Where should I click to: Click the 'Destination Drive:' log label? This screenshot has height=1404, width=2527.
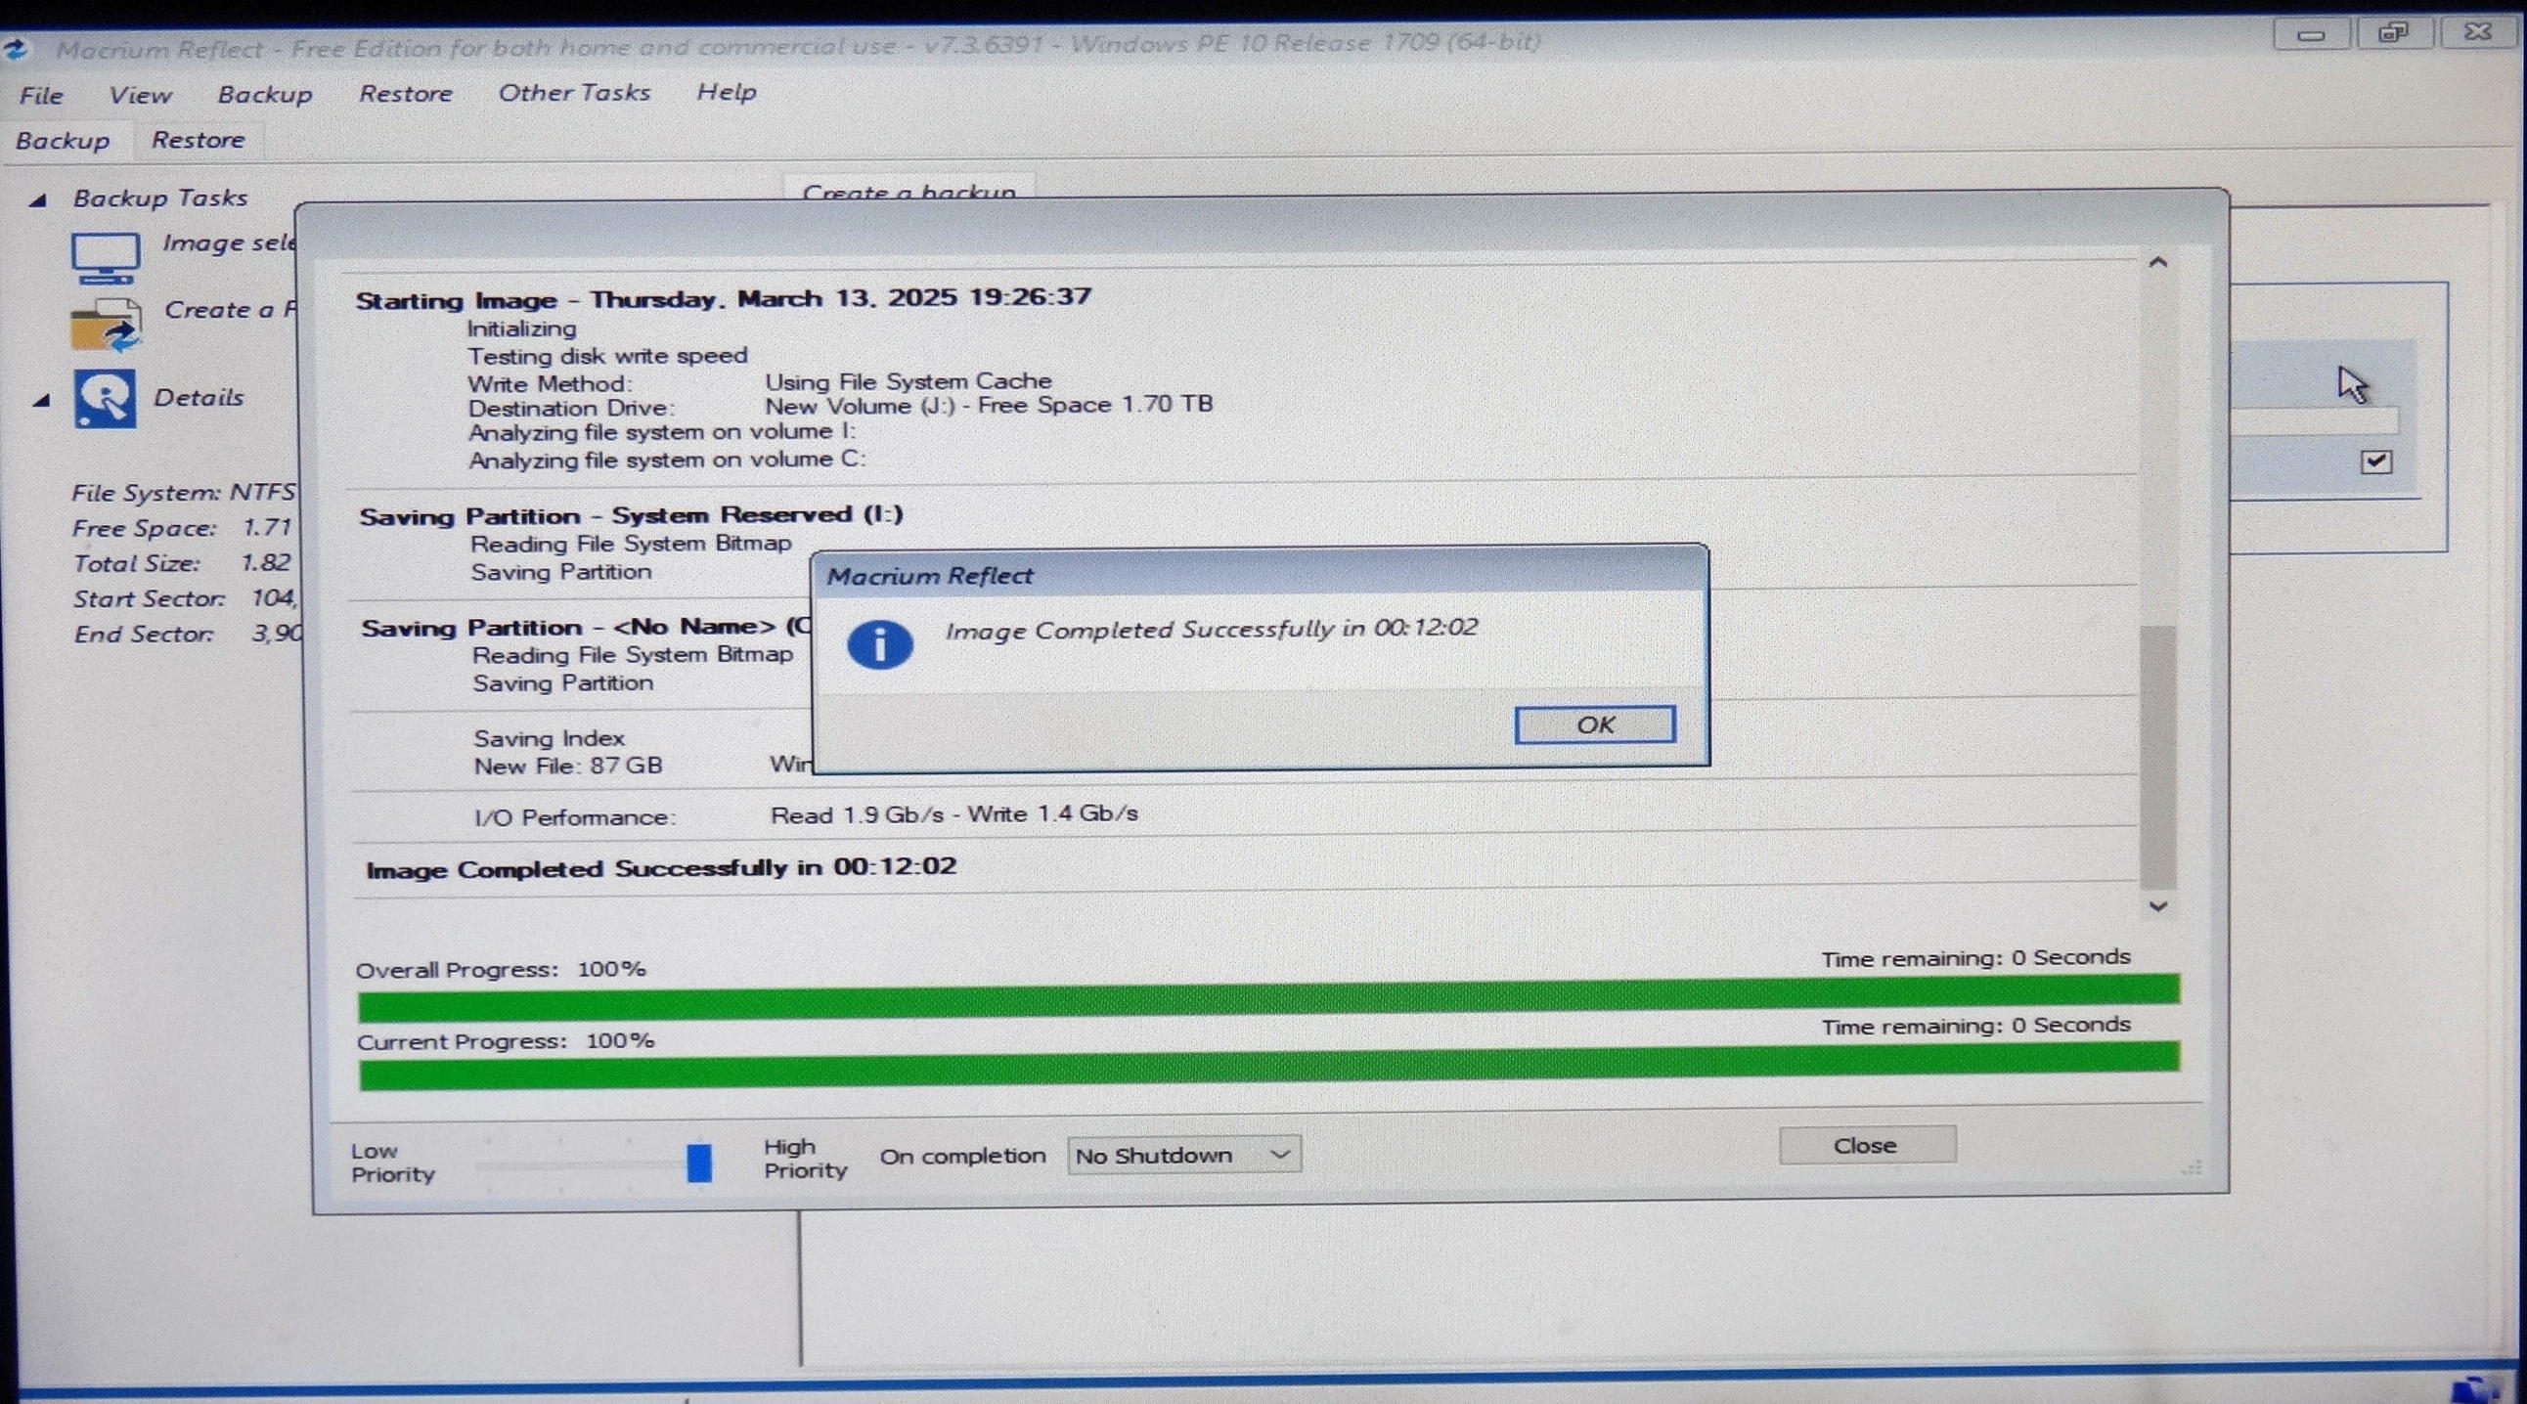(x=571, y=409)
